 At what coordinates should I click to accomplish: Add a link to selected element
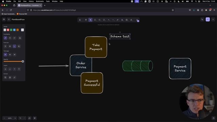pyautogui.click(x=15, y=78)
